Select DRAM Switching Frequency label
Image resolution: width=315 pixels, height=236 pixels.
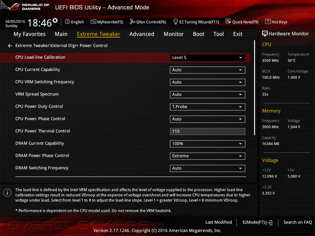click(x=42, y=168)
